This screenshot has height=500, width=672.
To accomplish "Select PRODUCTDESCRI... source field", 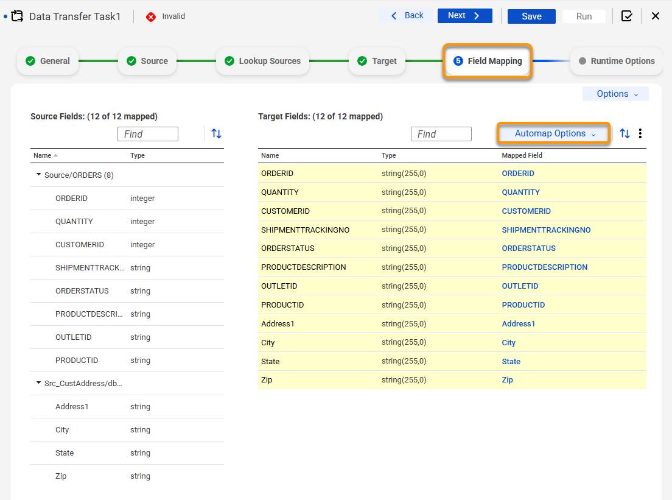I will (x=127, y=314).
